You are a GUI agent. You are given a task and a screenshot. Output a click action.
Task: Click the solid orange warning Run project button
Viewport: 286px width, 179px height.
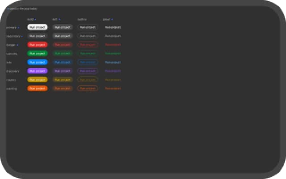pyautogui.click(x=38, y=88)
